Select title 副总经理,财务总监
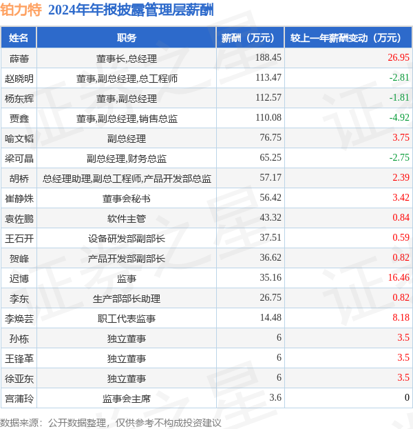 pos(127,159)
